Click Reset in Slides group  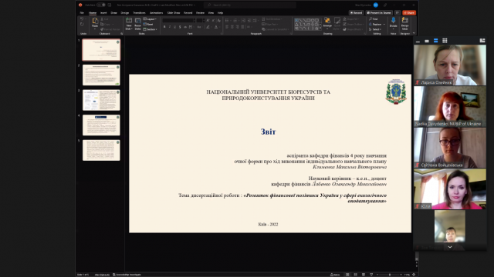[x=148, y=24]
